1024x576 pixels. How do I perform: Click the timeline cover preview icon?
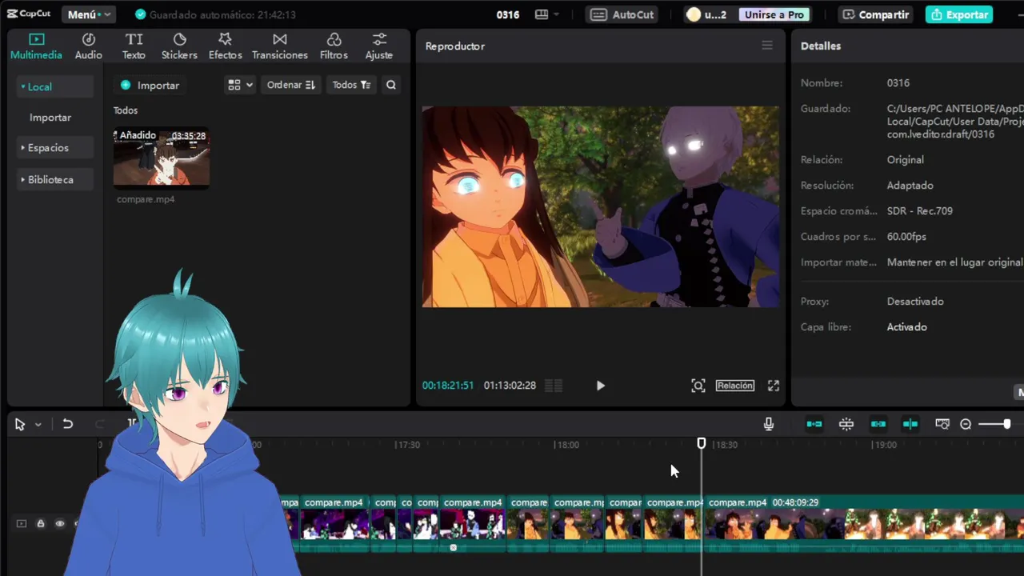[942, 424]
